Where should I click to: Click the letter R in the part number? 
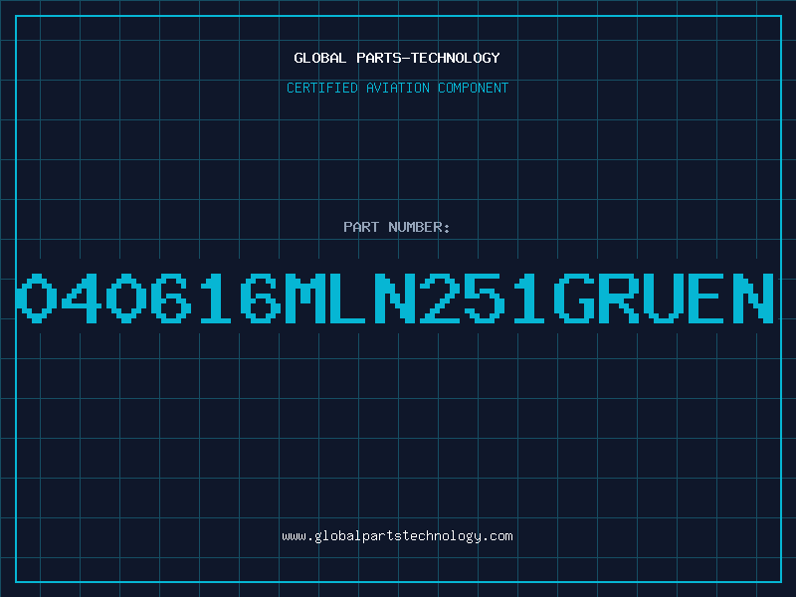click(619, 298)
